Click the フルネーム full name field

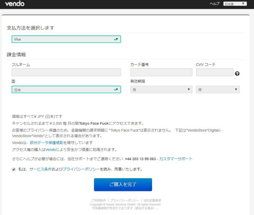tap(66, 73)
